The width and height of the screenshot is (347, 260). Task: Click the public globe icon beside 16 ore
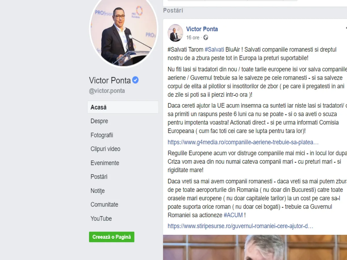(206, 38)
